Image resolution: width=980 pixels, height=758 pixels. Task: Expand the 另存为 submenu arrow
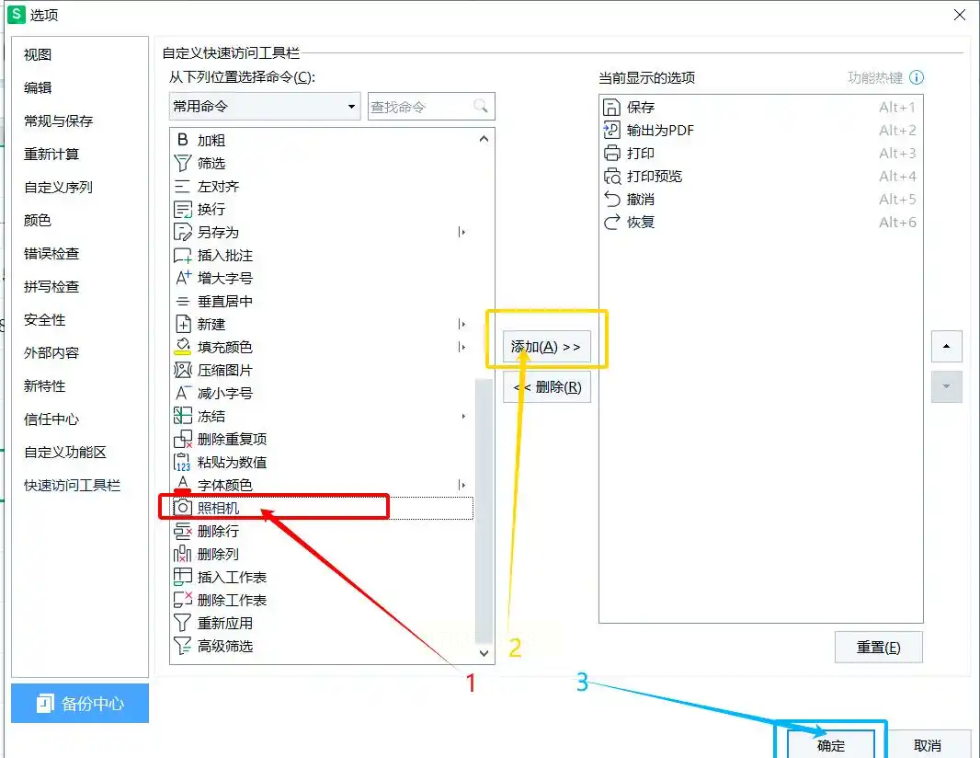coord(462,232)
